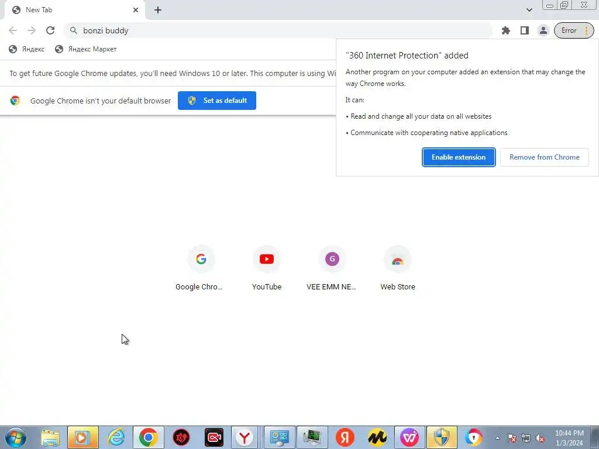599x449 pixels.
Task: Click the address bar containing bonzi buddy
Action: tap(278, 30)
